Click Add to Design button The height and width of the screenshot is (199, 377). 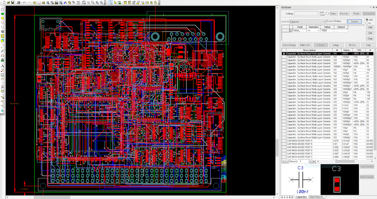coord(289,45)
